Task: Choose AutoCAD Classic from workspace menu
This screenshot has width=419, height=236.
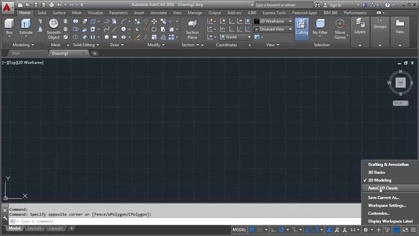Action: 383,188
